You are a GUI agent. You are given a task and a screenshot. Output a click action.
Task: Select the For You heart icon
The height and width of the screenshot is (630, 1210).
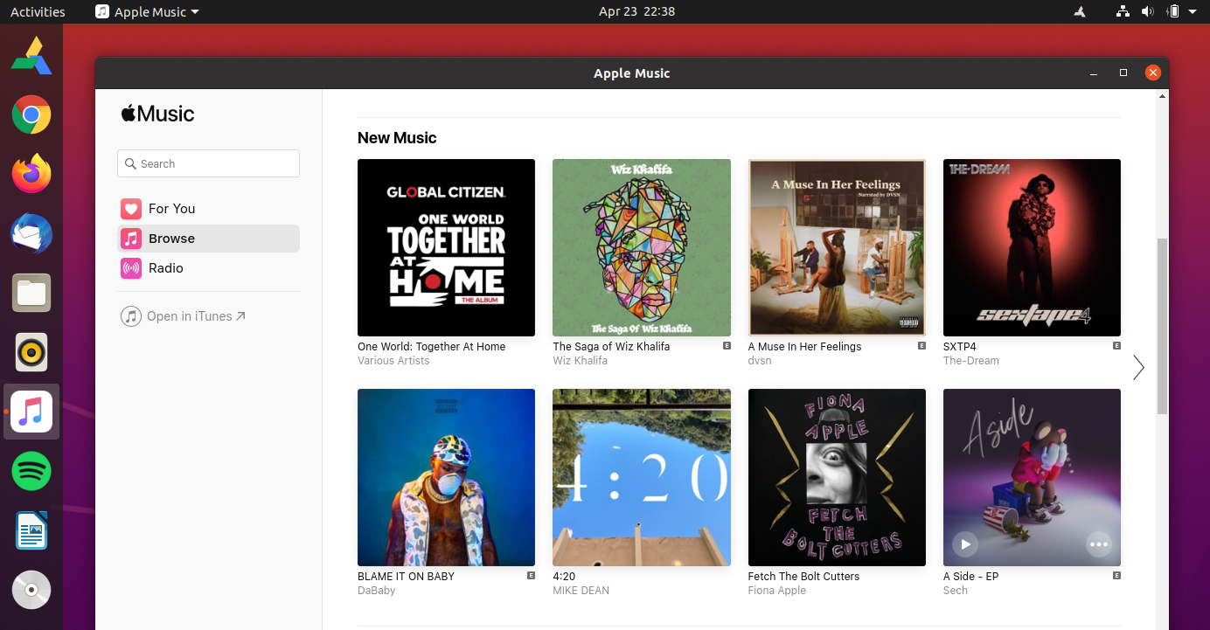click(x=131, y=209)
